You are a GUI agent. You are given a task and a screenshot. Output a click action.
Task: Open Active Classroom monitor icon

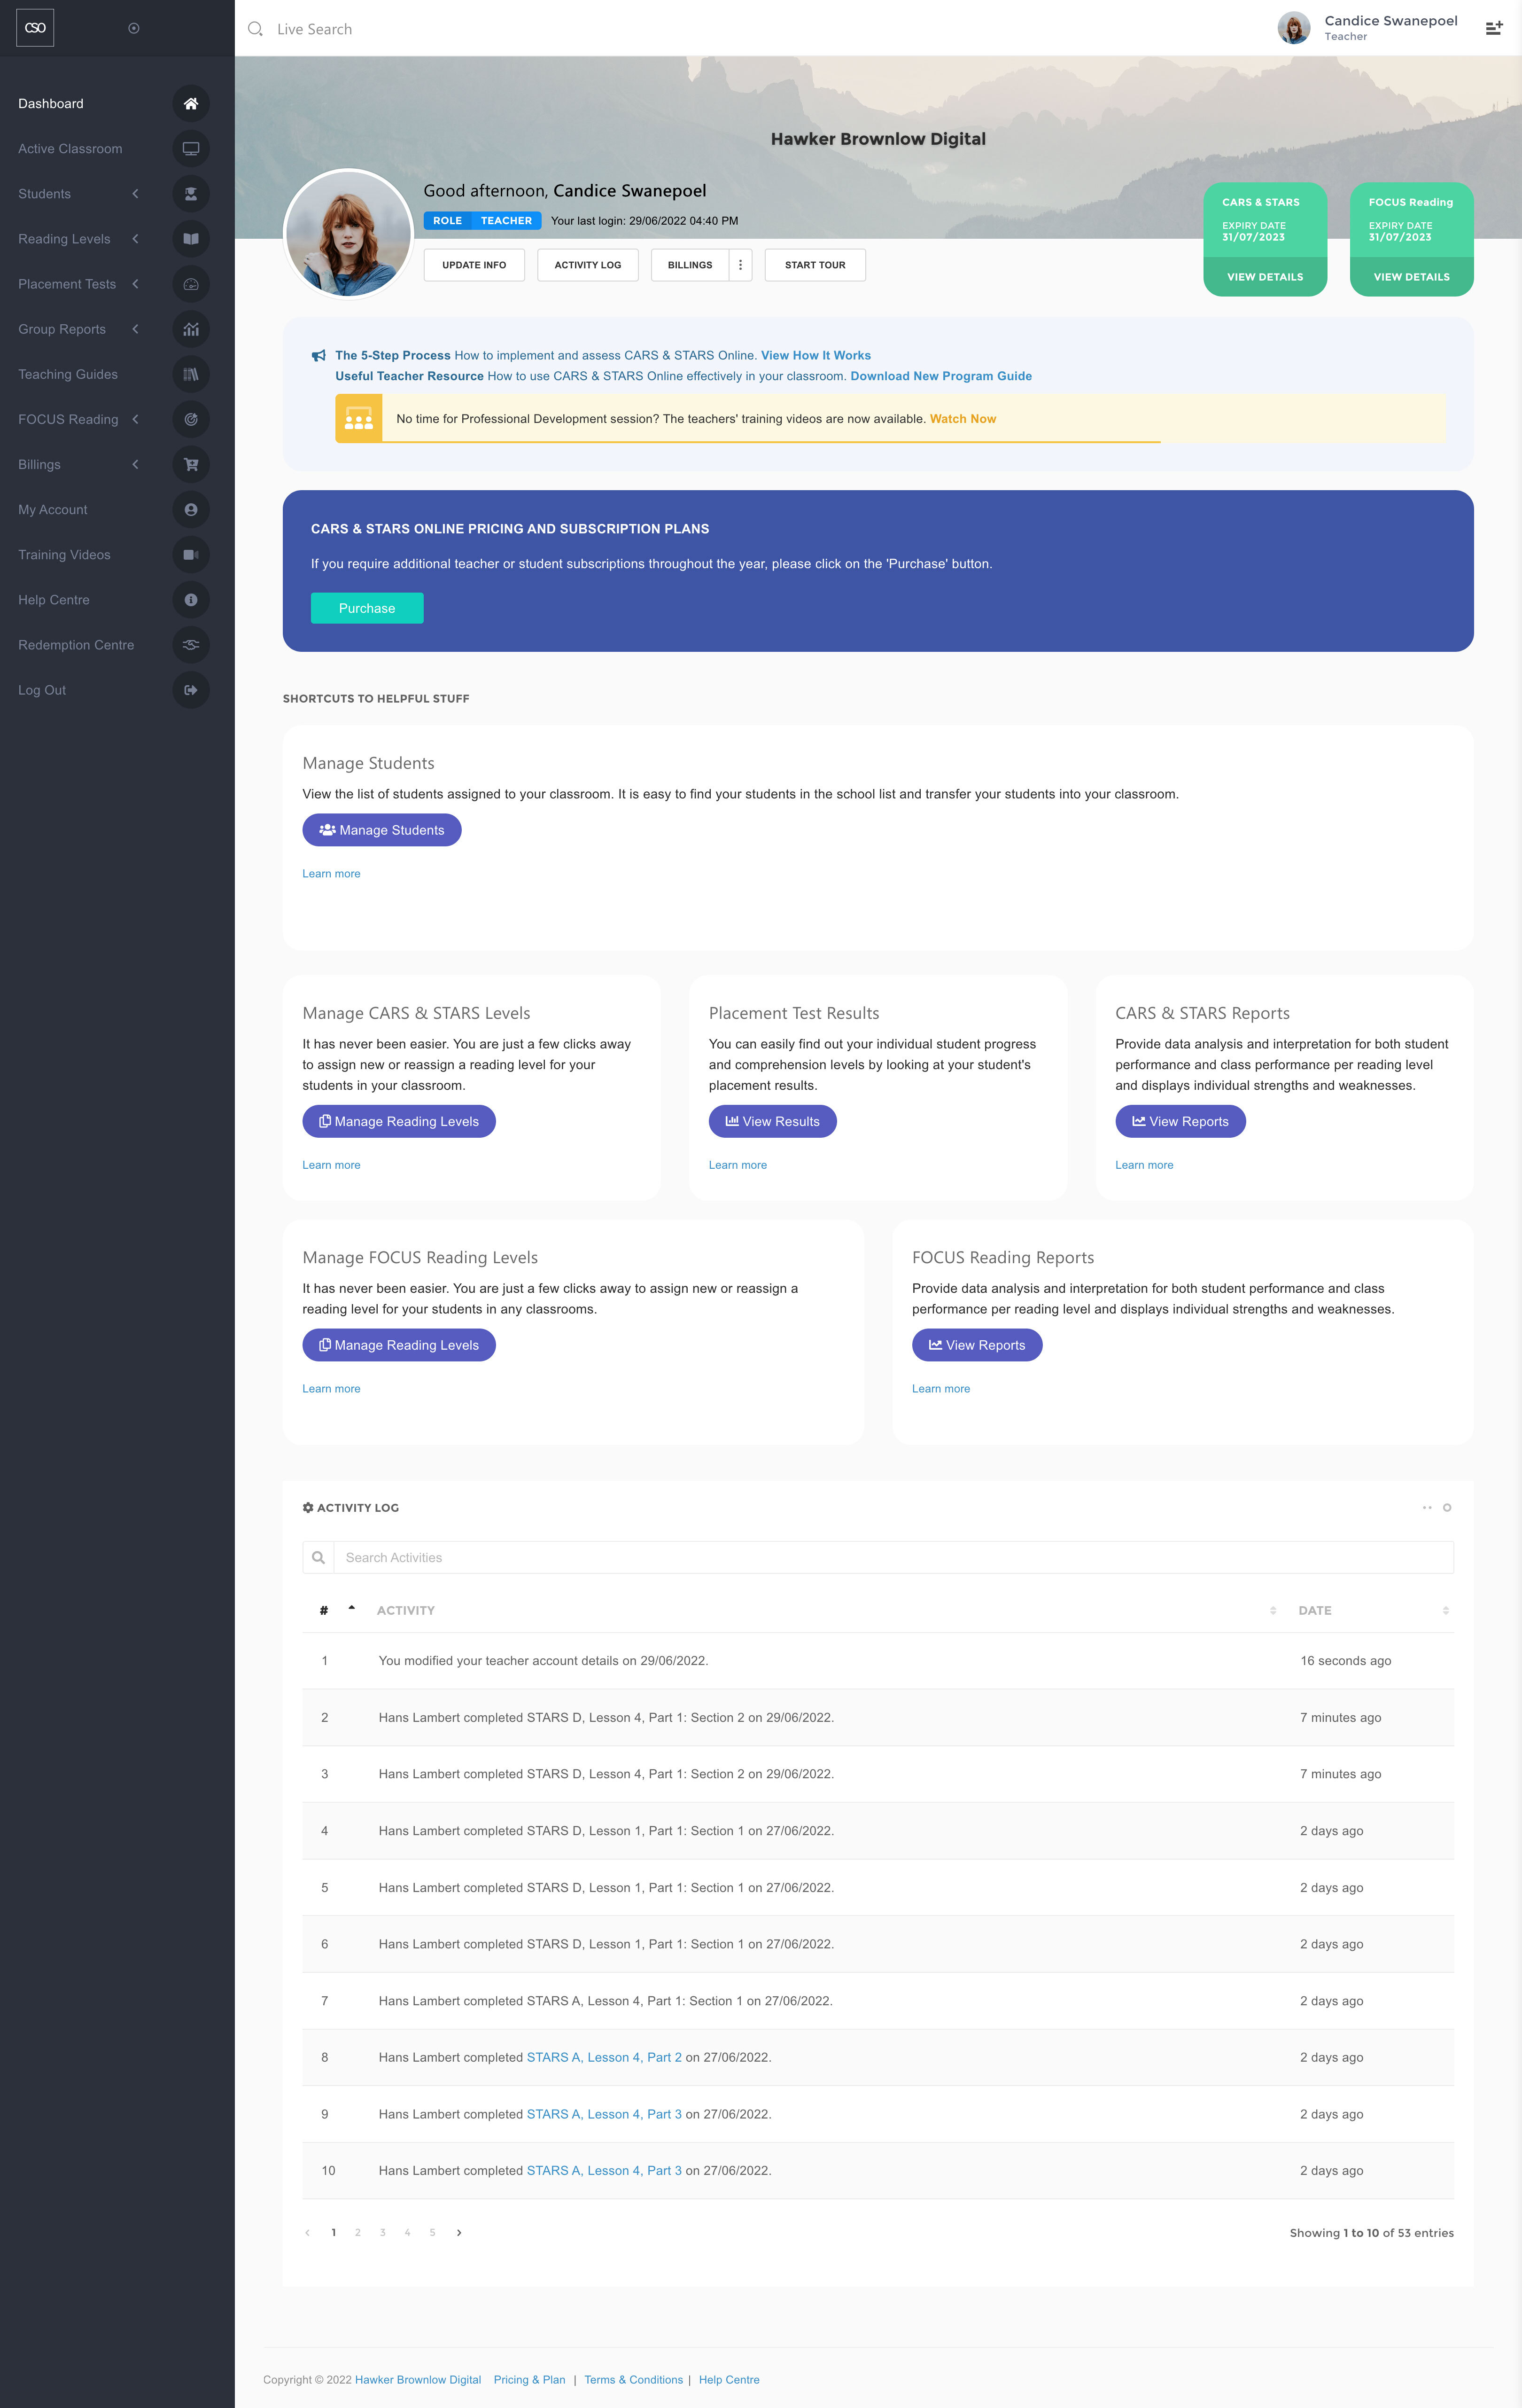point(191,149)
